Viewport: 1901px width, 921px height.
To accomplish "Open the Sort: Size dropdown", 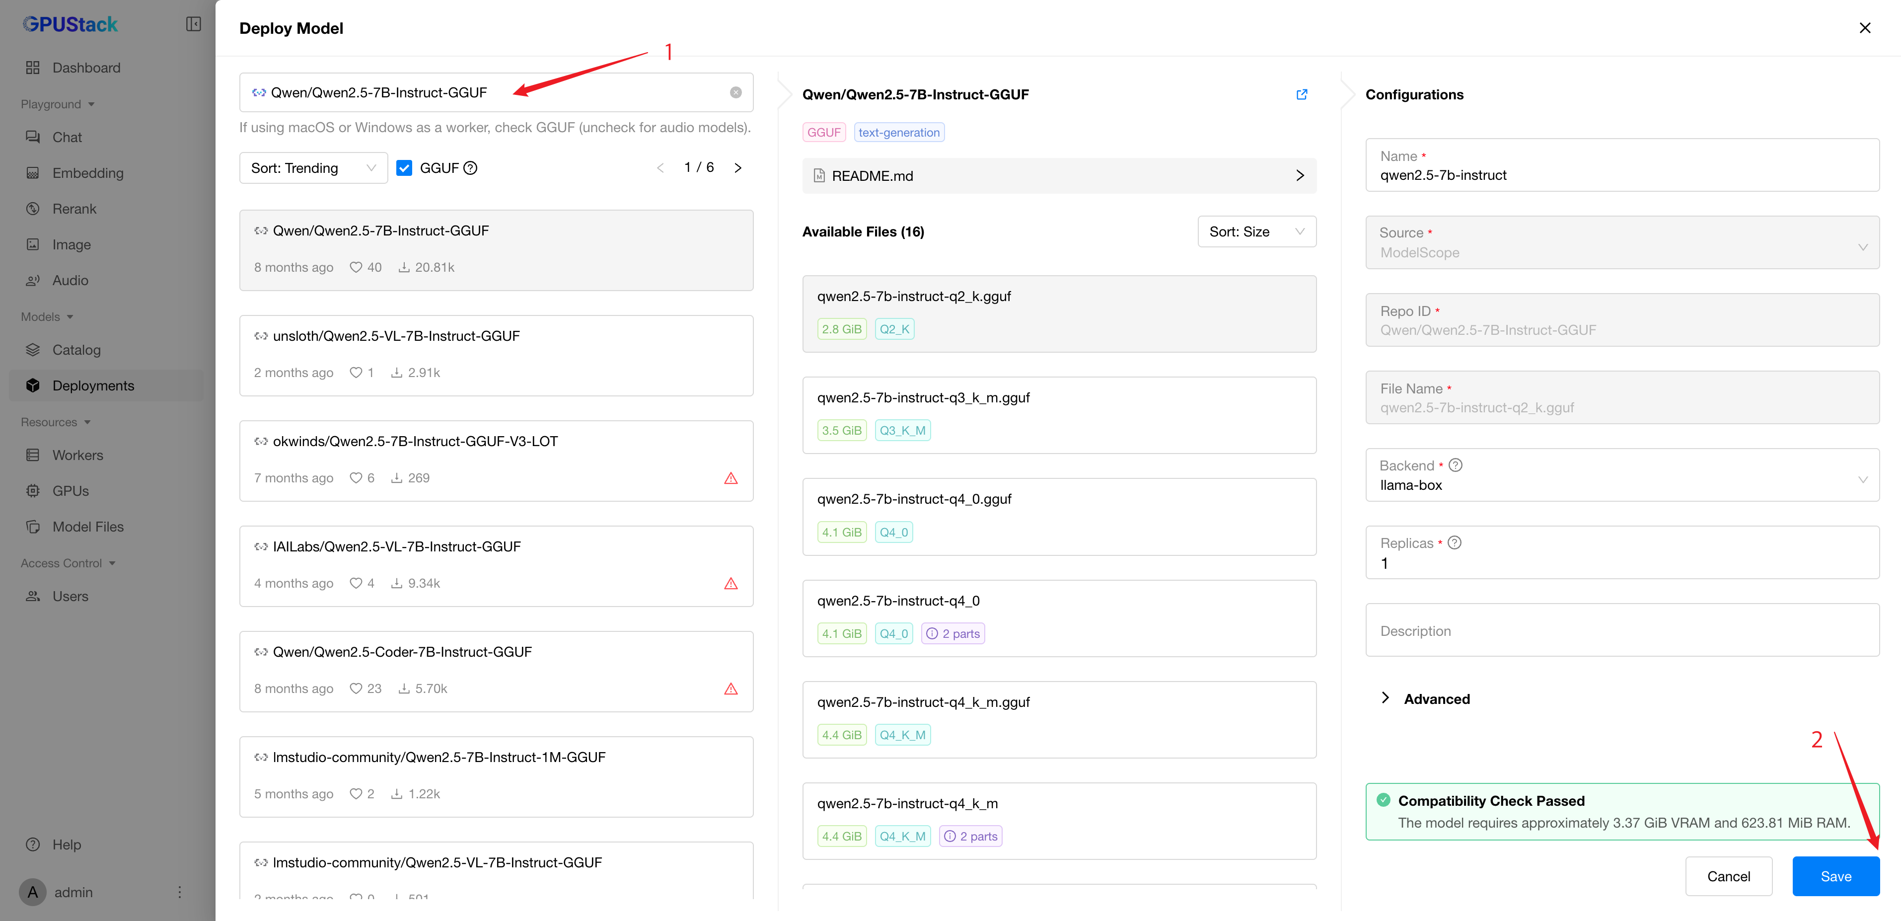I will [x=1256, y=231].
